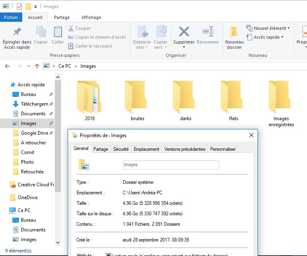Click the up arrow navigation icon
This screenshot has width=307, height=256.
point(37,66)
